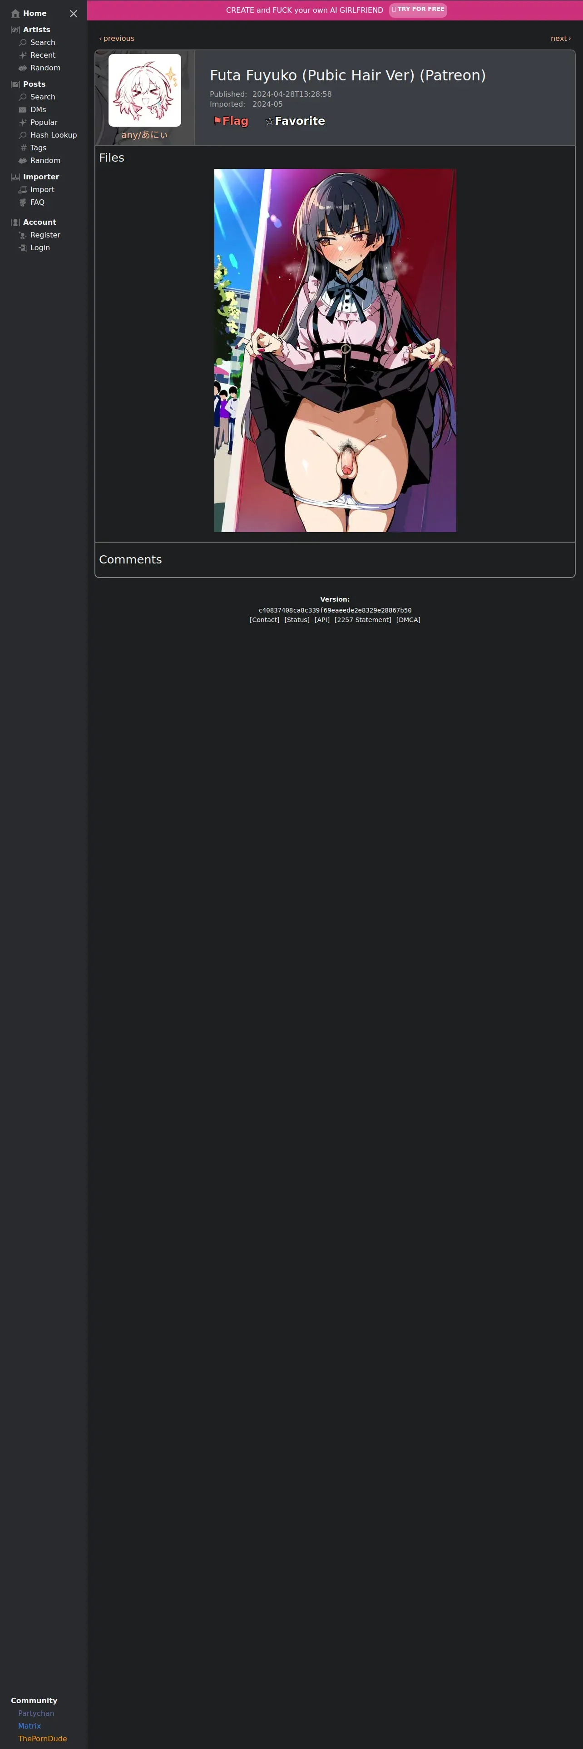Open the importer FAQ page
This screenshot has height=1749, width=583.
pos(37,203)
